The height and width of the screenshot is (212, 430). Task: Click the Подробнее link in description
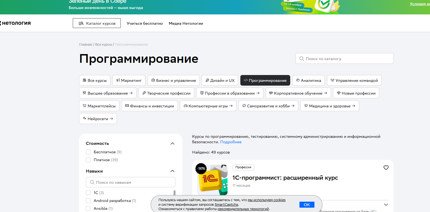tap(231, 142)
